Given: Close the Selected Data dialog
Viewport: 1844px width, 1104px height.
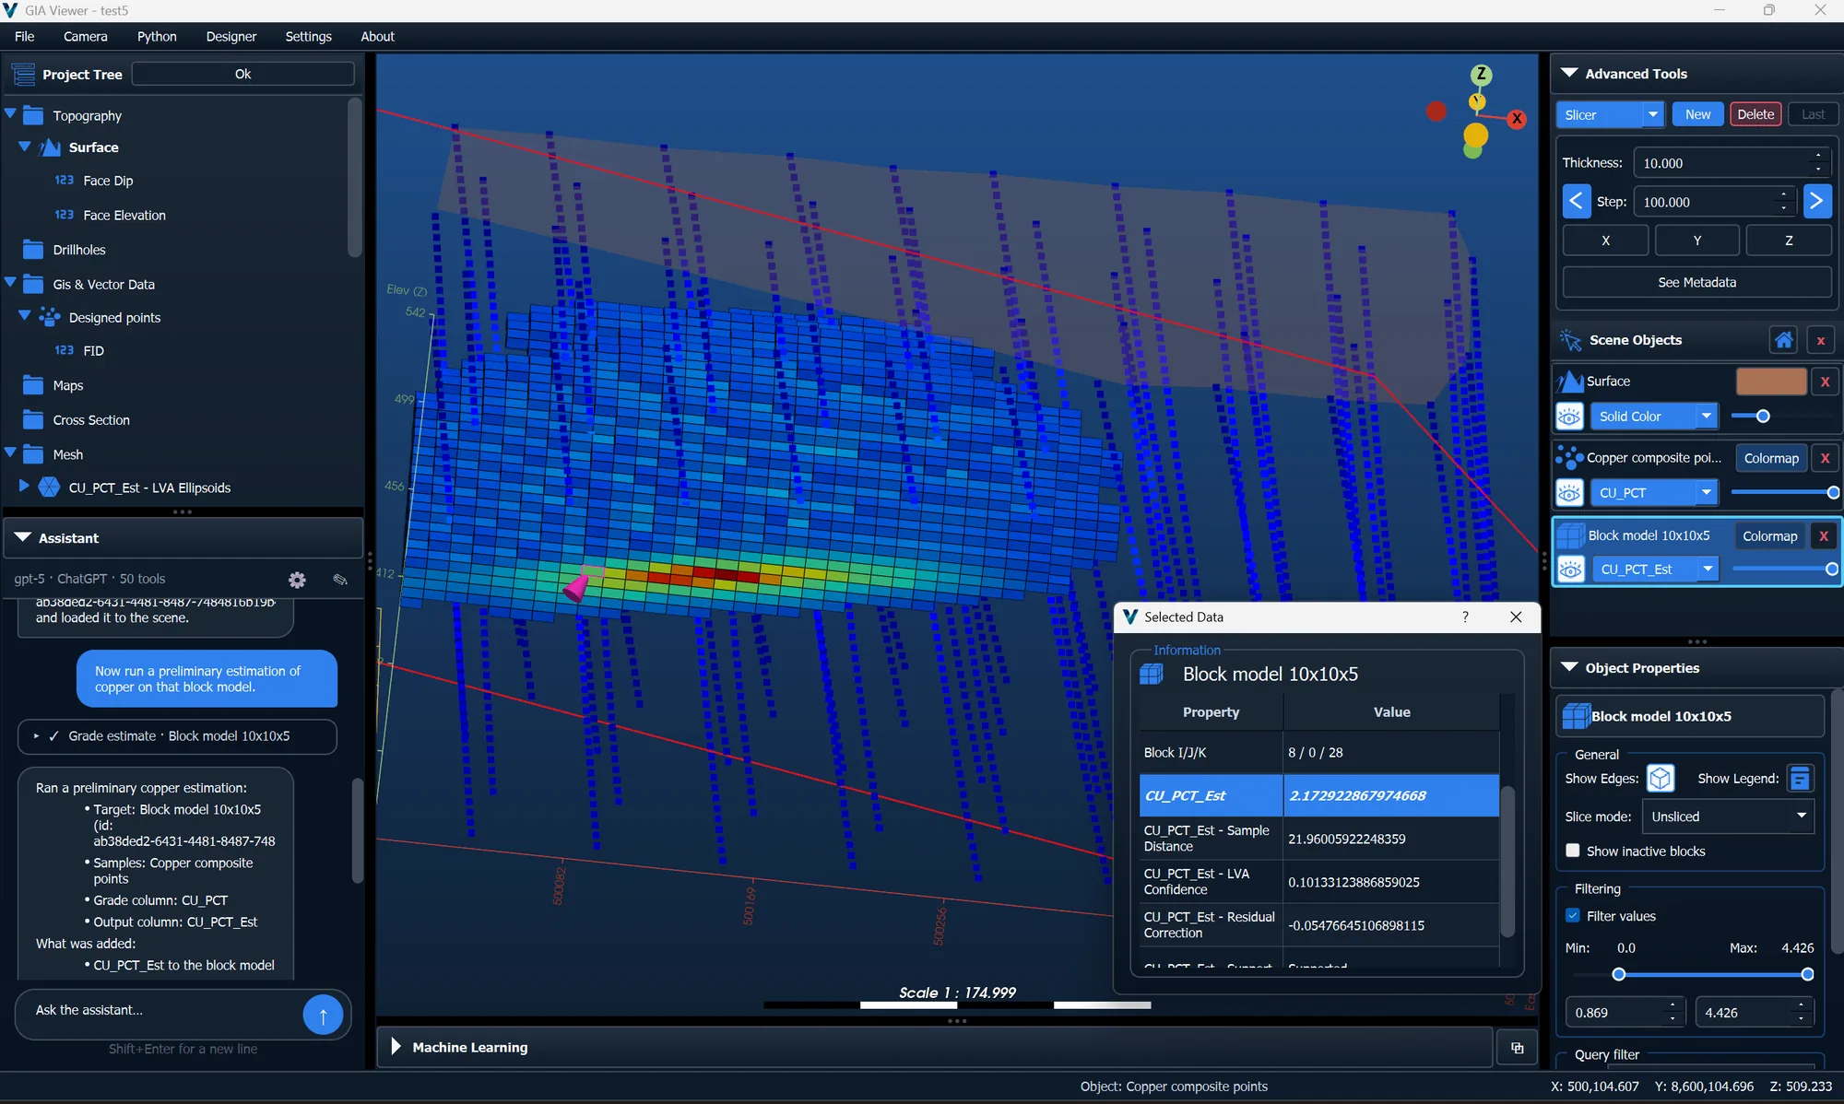Looking at the screenshot, I should 1516,617.
